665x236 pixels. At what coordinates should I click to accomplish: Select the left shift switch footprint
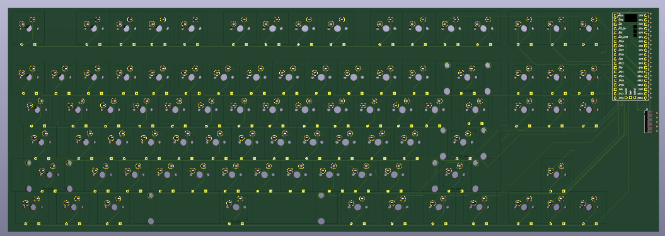click(x=49, y=174)
